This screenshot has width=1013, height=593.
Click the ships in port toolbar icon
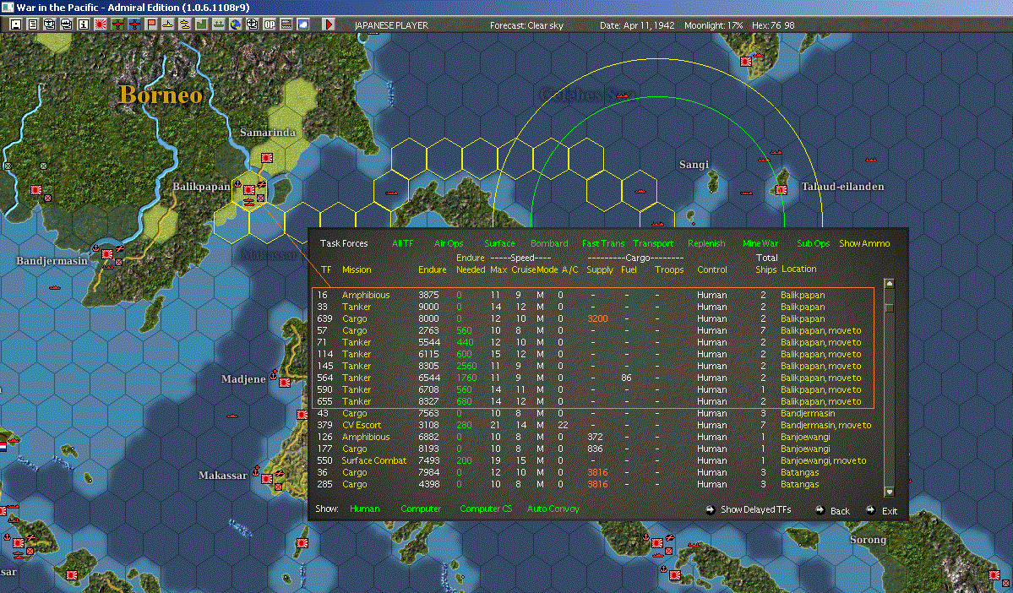(x=218, y=24)
